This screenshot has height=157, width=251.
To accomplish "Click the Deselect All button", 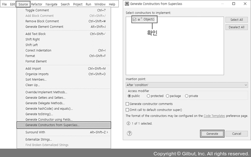I will (237, 27).
